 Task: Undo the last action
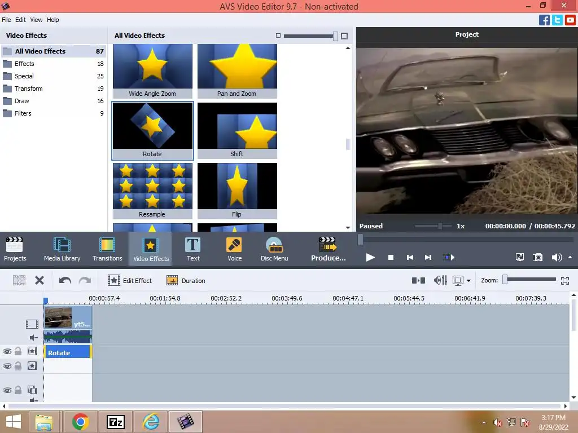point(65,281)
